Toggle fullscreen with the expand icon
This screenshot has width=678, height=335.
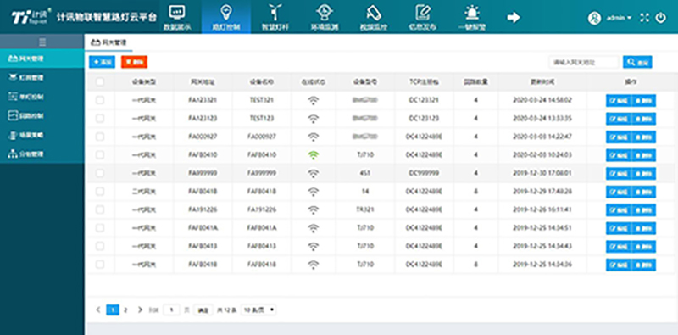click(645, 18)
